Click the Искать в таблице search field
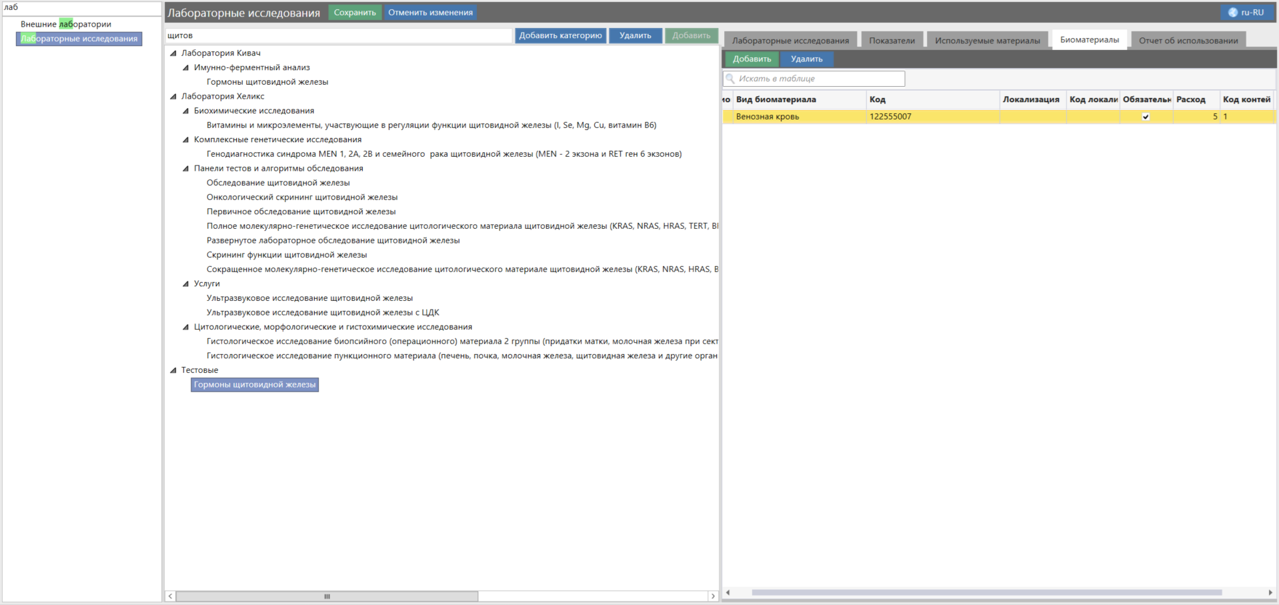1279x605 pixels. [x=819, y=79]
